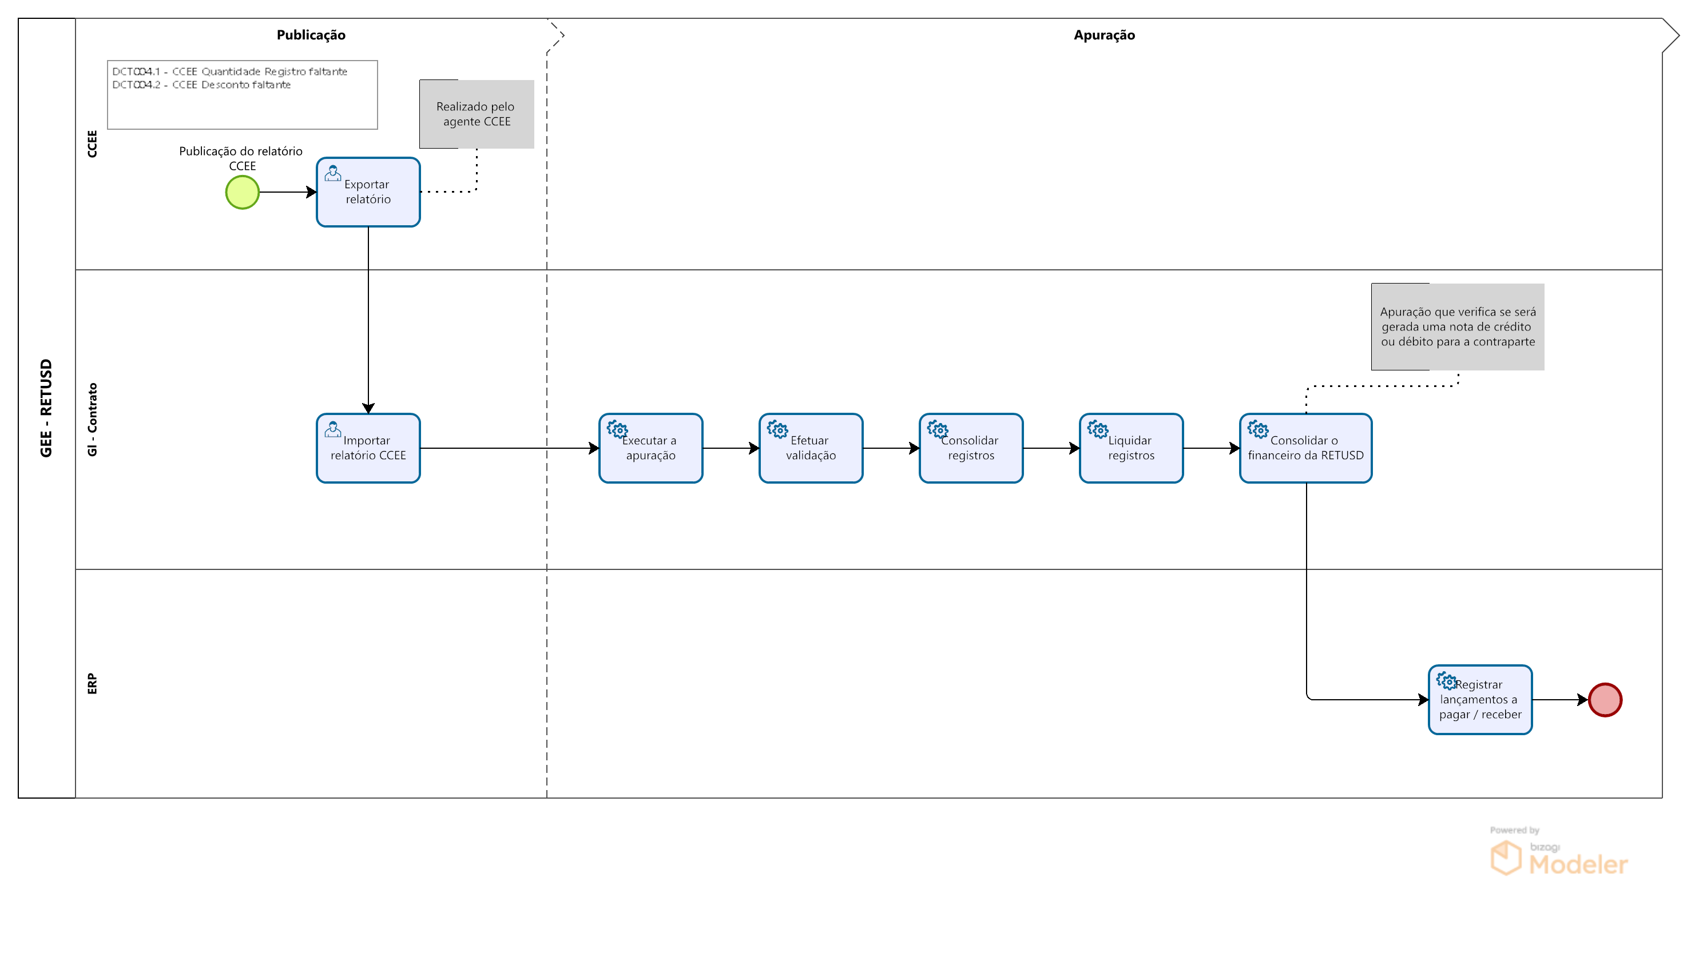Select the Publicação milestone header
This screenshot has height=965, width=1691.
311,35
